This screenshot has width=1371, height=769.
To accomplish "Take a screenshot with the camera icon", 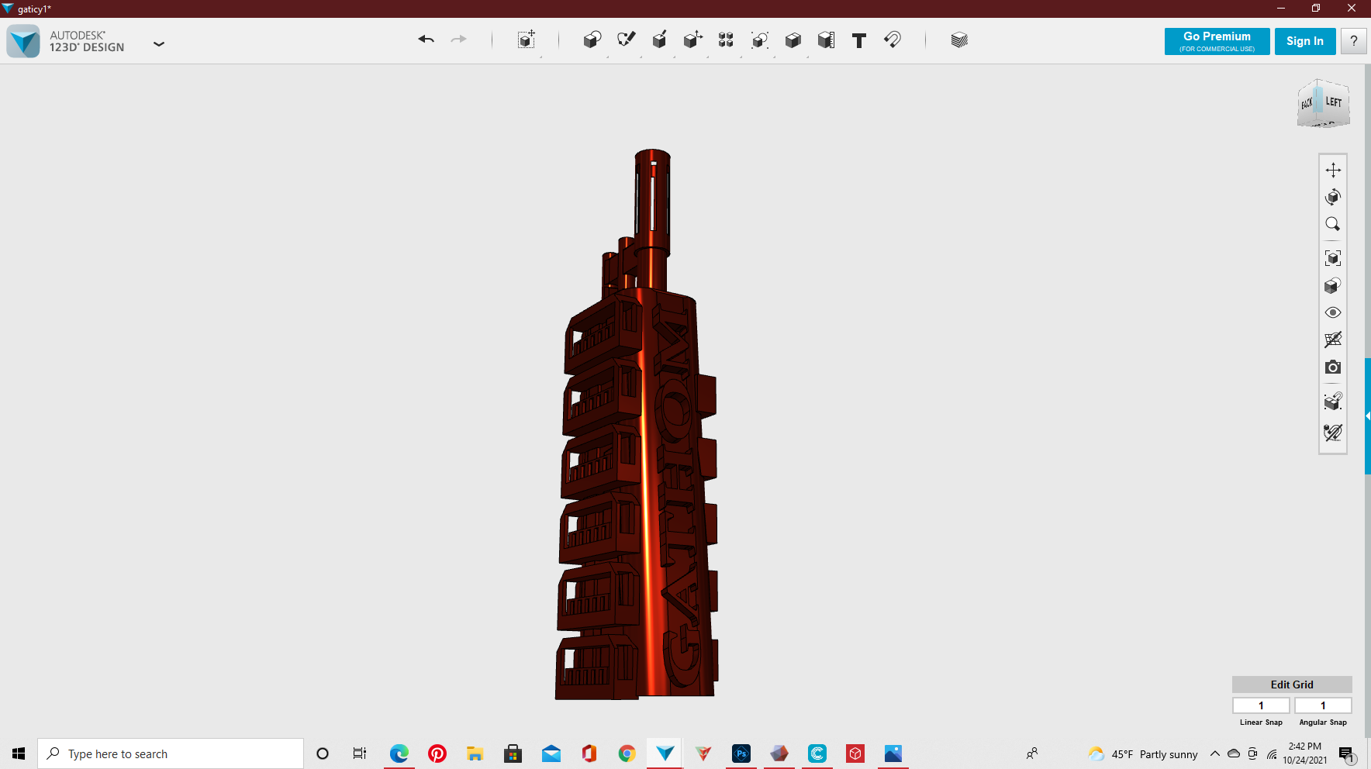I will [x=1333, y=367].
